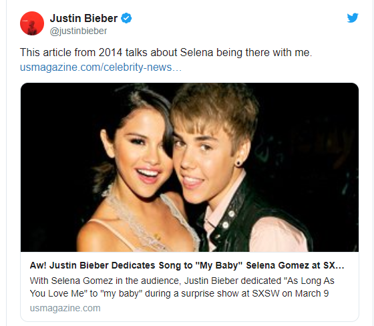
Task: Click the dark-haired woman in the card photo
Action: (x=134, y=172)
